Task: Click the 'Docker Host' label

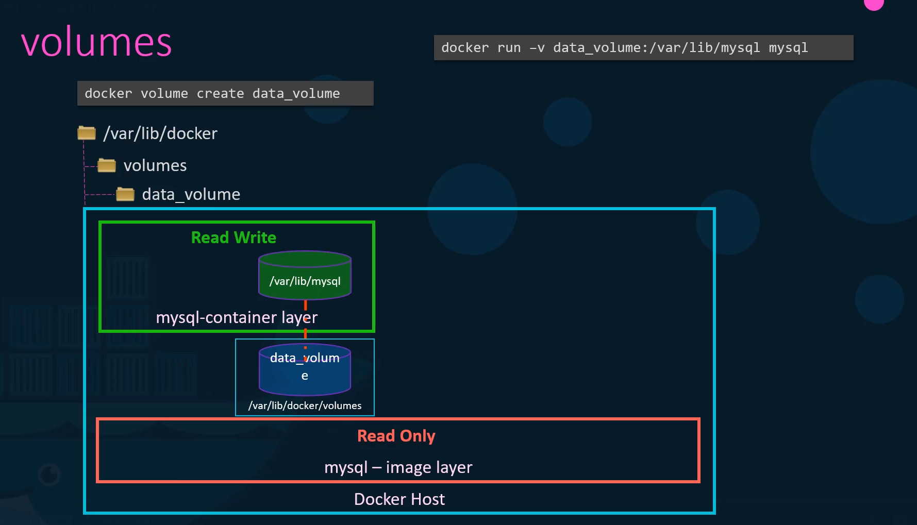Action: (399, 499)
